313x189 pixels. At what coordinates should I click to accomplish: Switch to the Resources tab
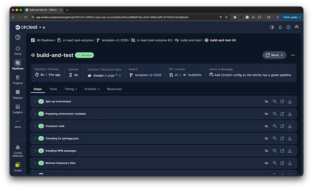114,89
